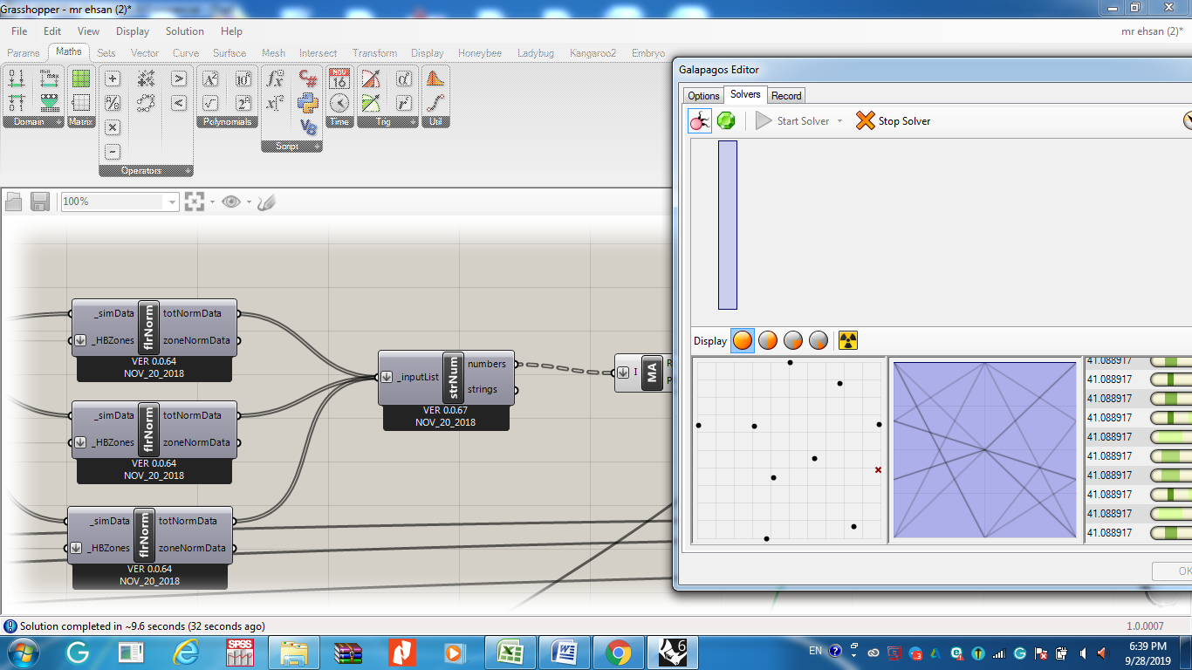Select the Construct Matrix green grid icon
This screenshot has height=670, width=1192.
[81, 79]
